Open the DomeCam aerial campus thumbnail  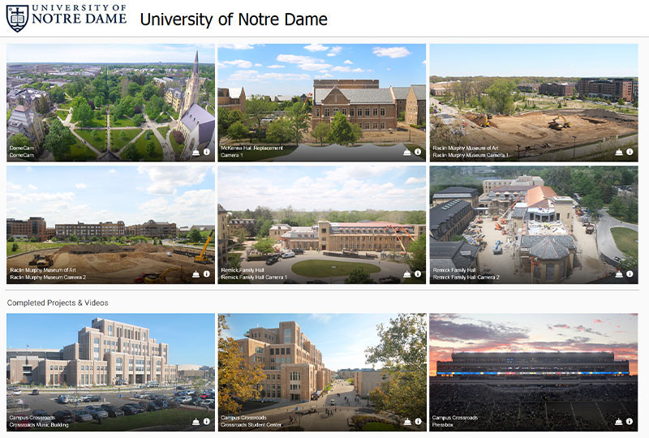pos(110,102)
